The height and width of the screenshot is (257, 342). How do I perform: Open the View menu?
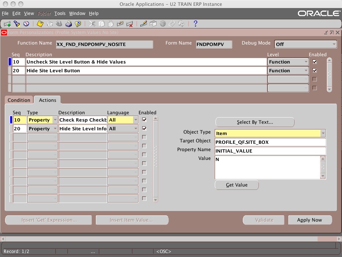point(29,14)
